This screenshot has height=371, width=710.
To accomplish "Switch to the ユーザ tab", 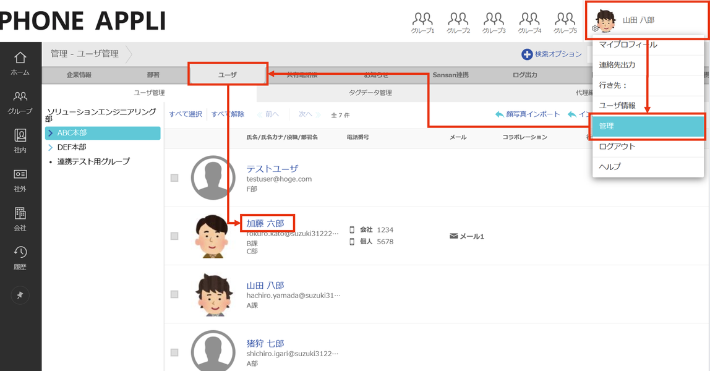I will 228,74.
